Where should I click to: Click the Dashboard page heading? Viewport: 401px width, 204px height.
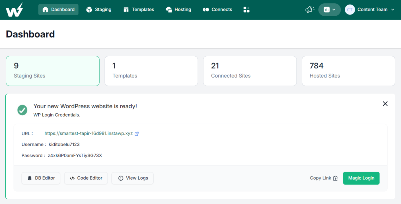(30, 34)
